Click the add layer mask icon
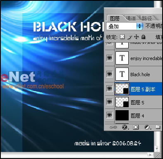 click(x=136, y=127)
